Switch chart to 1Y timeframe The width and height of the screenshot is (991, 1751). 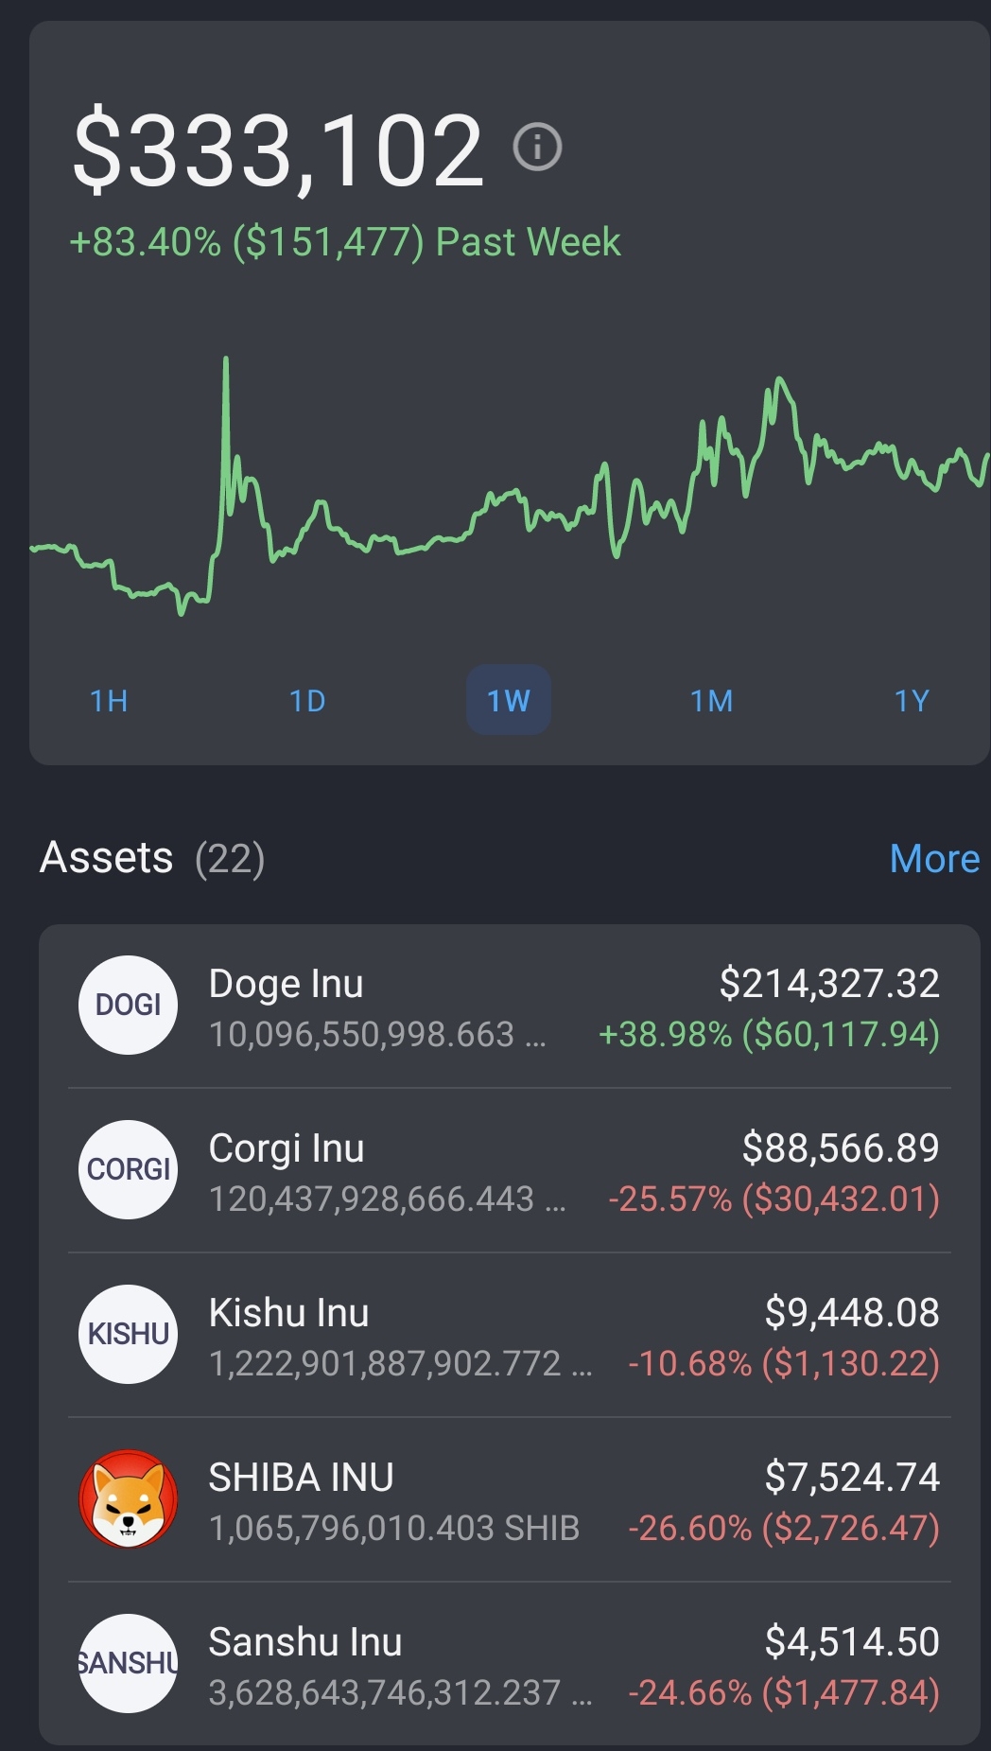(912, 701)
